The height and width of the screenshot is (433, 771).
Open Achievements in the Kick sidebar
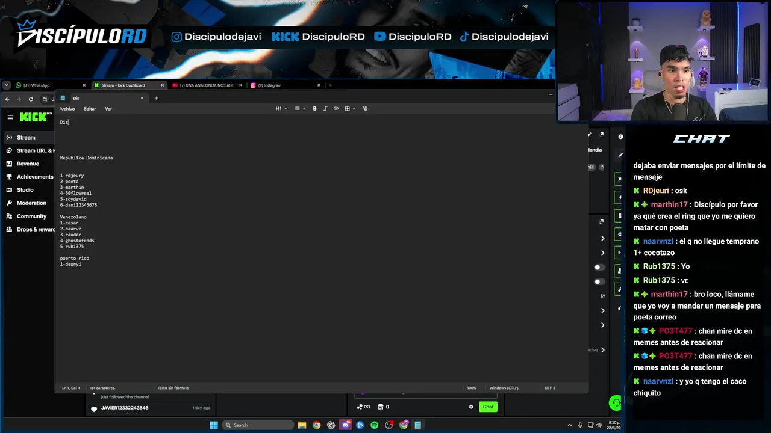(x=30, y=177)
